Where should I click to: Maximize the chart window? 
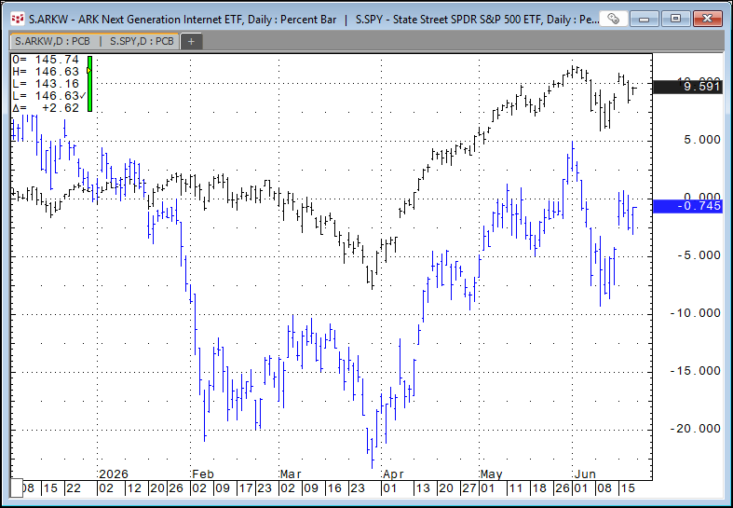point(675,20)
